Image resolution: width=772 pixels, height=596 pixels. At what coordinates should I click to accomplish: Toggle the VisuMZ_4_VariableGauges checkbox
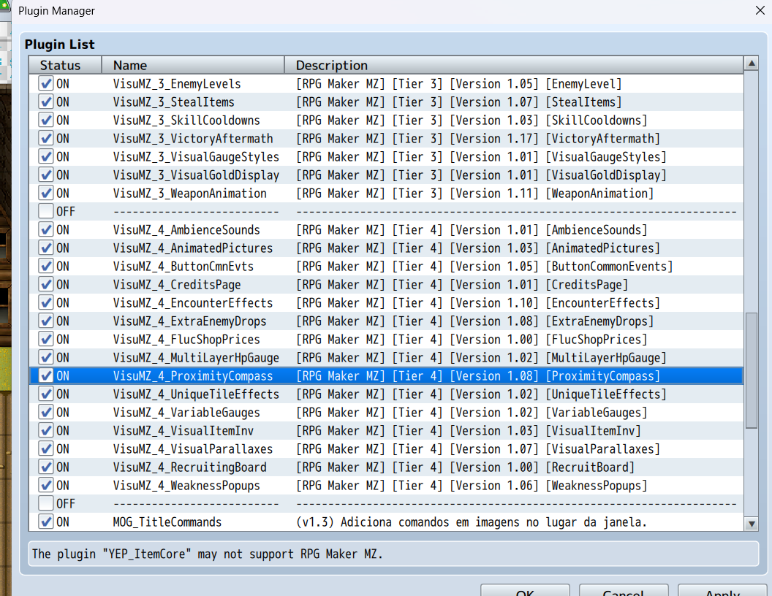(x=46, y=412)
